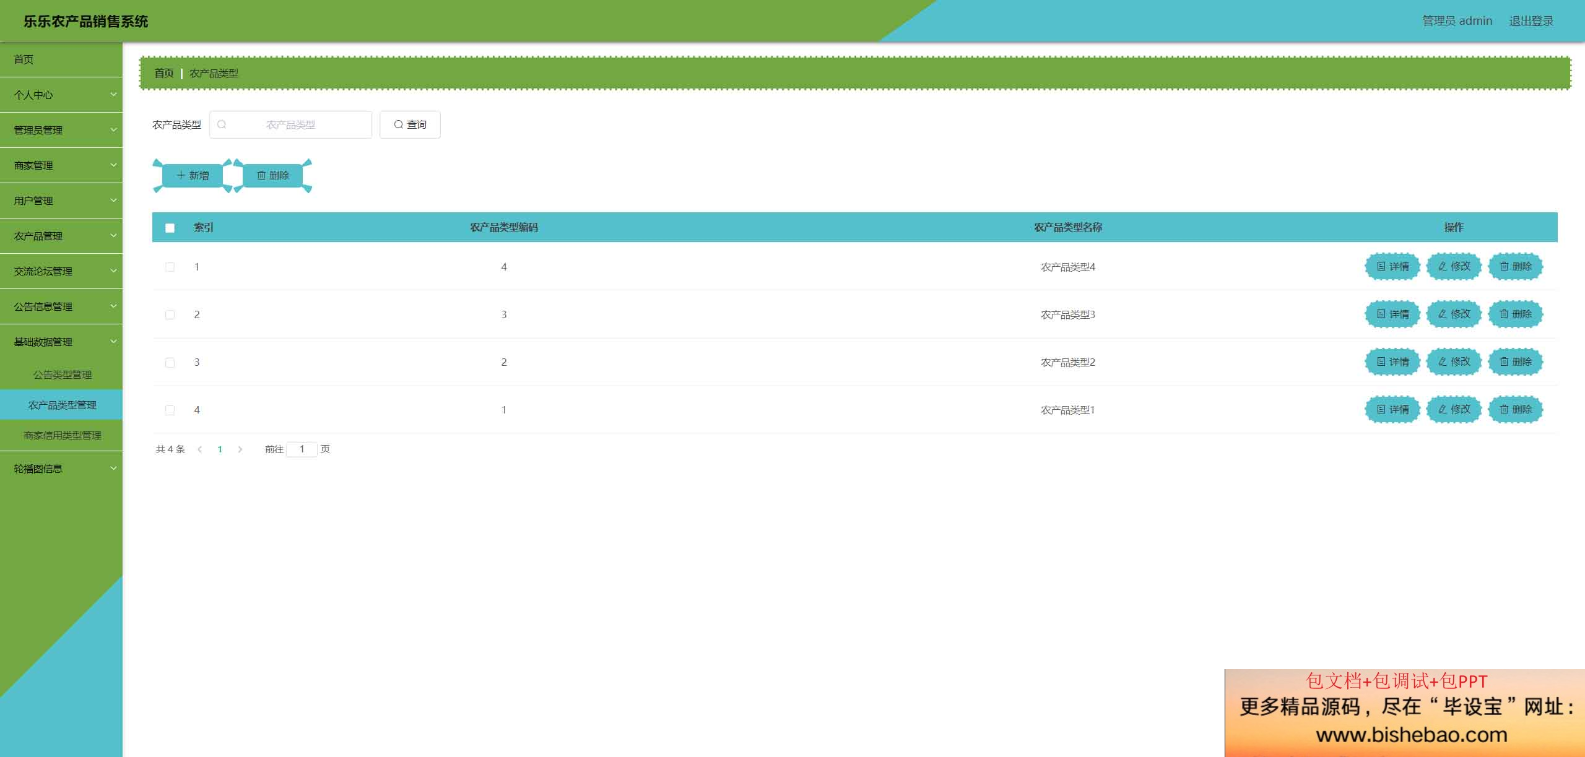Viewport: 1585px width, 757px height.
Task: Check the checkbox for index 2 row
Action: (170, 315)
